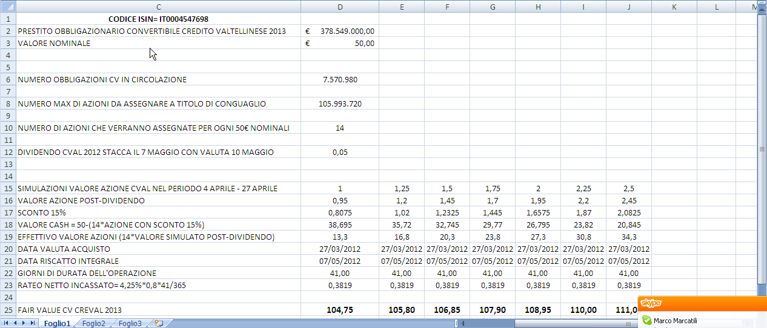Screen dimensions: 767x328
Task: Select the cell containing 378.549.000,00
Action: 339,31
